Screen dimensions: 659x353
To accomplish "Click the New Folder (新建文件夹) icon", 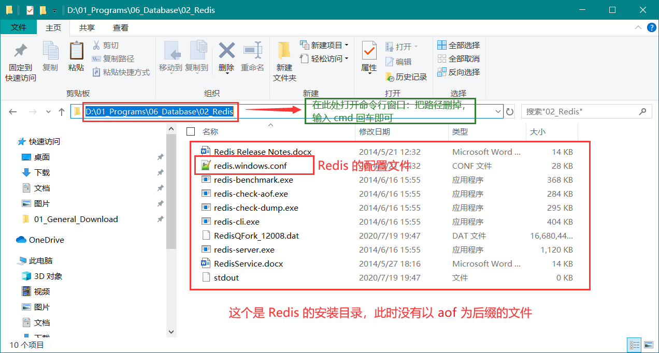I will pyautogui.click(x=284, y=52).
